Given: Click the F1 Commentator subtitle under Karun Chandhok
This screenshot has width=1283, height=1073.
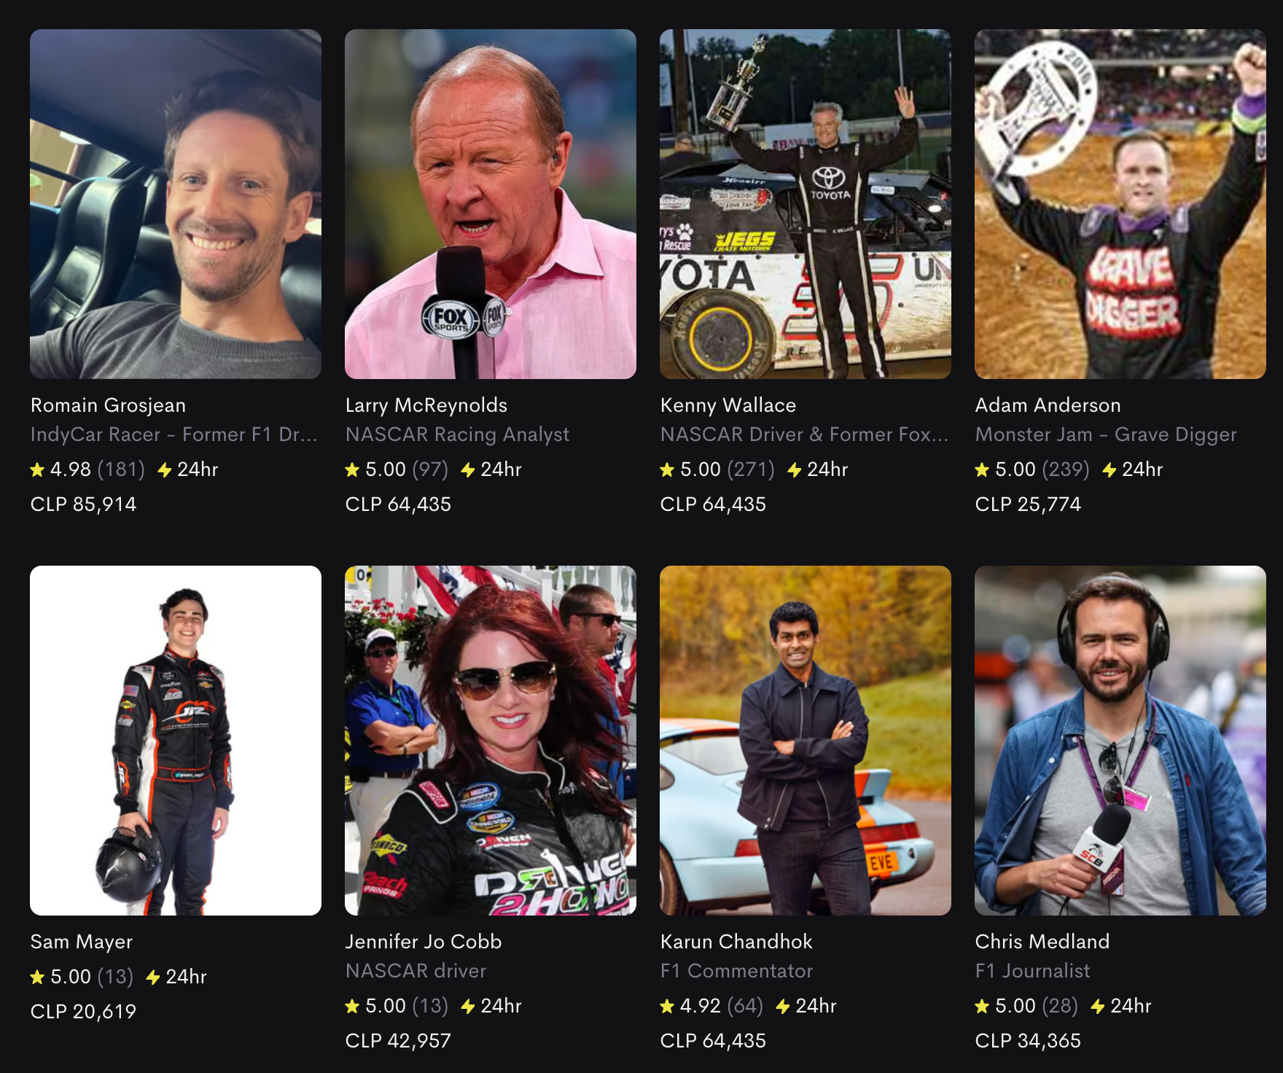Looking at the screenshot, I should (x=736, y=971).
